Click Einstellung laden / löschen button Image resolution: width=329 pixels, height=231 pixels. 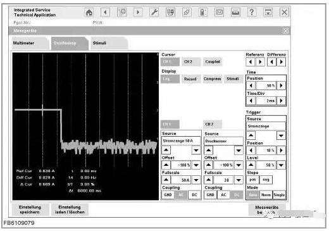(x=70, y=209)
